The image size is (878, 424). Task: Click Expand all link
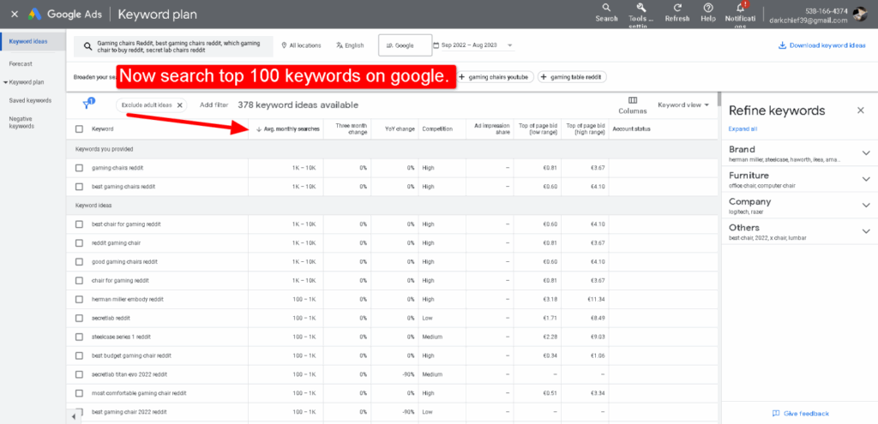(743, 129)
